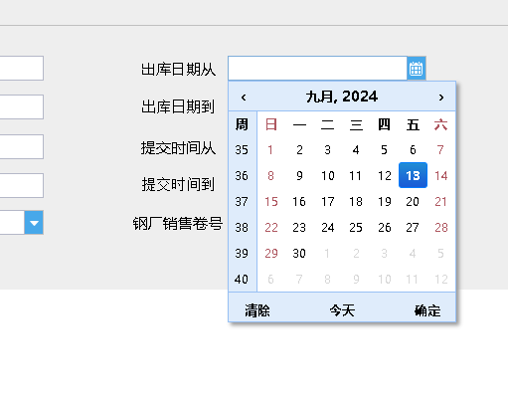Choose date 12 in week 36

[x=384, y=175]
